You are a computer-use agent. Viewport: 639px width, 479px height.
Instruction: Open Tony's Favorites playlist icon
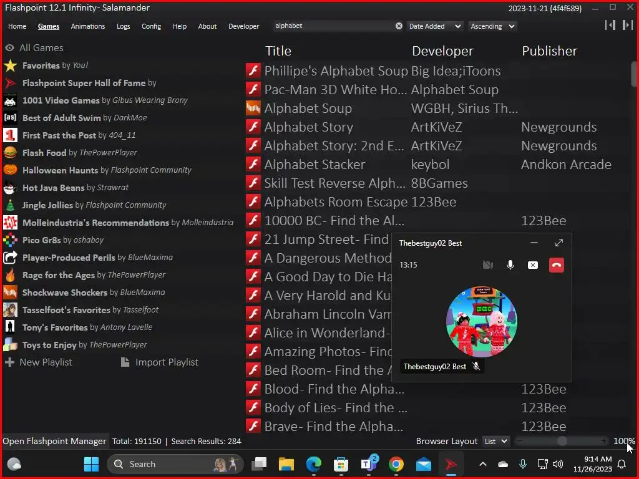pyautogui.click(x=10, y=327)
